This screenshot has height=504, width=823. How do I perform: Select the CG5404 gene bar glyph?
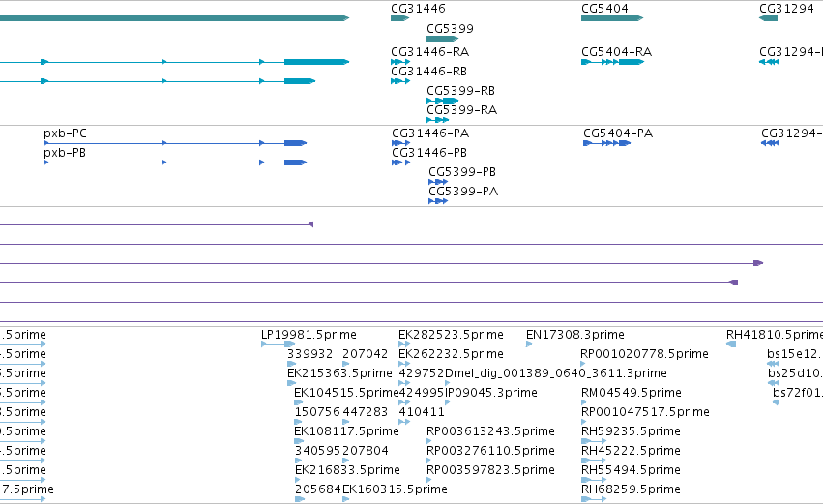point(612,18)
